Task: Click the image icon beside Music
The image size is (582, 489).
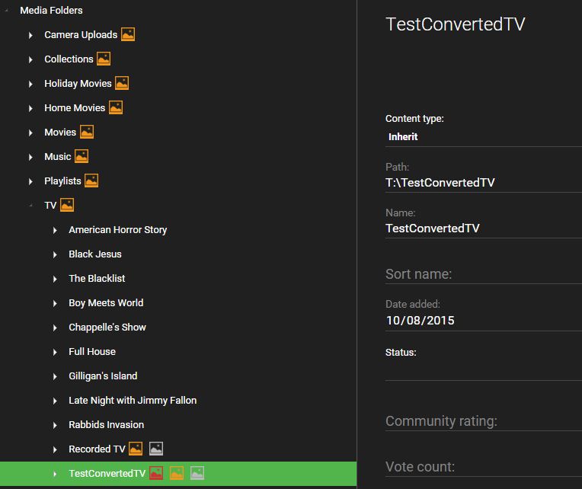Action: 82,156
